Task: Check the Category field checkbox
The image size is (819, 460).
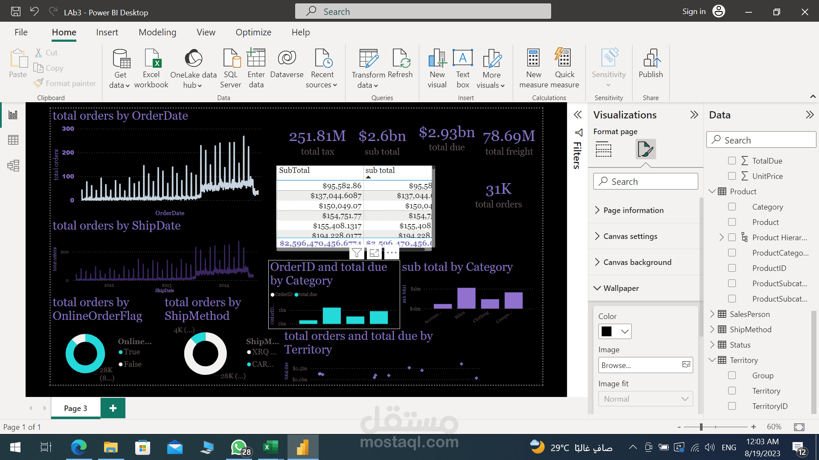Action: click(732, 207)
